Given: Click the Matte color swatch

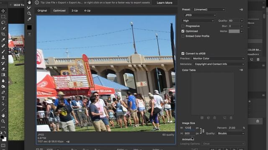Looking at the screenshot, I should point(234,31).
